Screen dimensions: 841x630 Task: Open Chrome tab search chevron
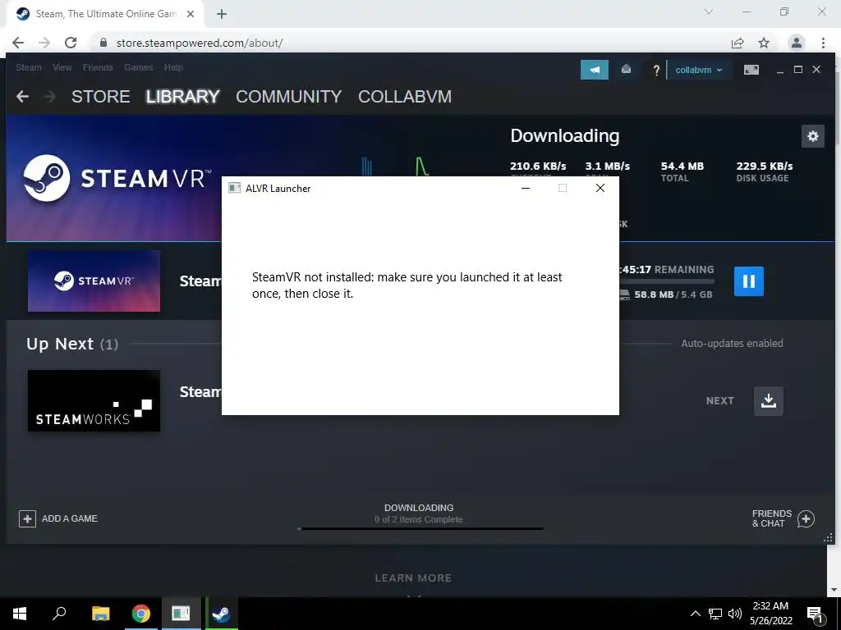click(x=709, y=11)
